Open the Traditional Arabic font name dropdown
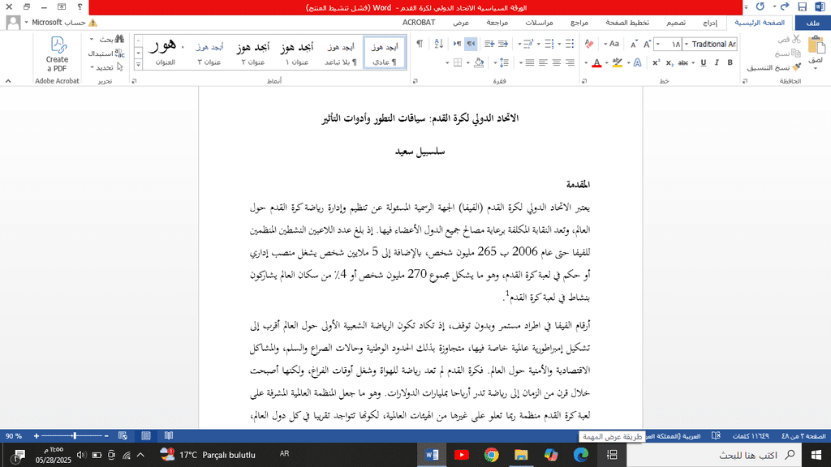The image size is (831, 467). point(687,44)
